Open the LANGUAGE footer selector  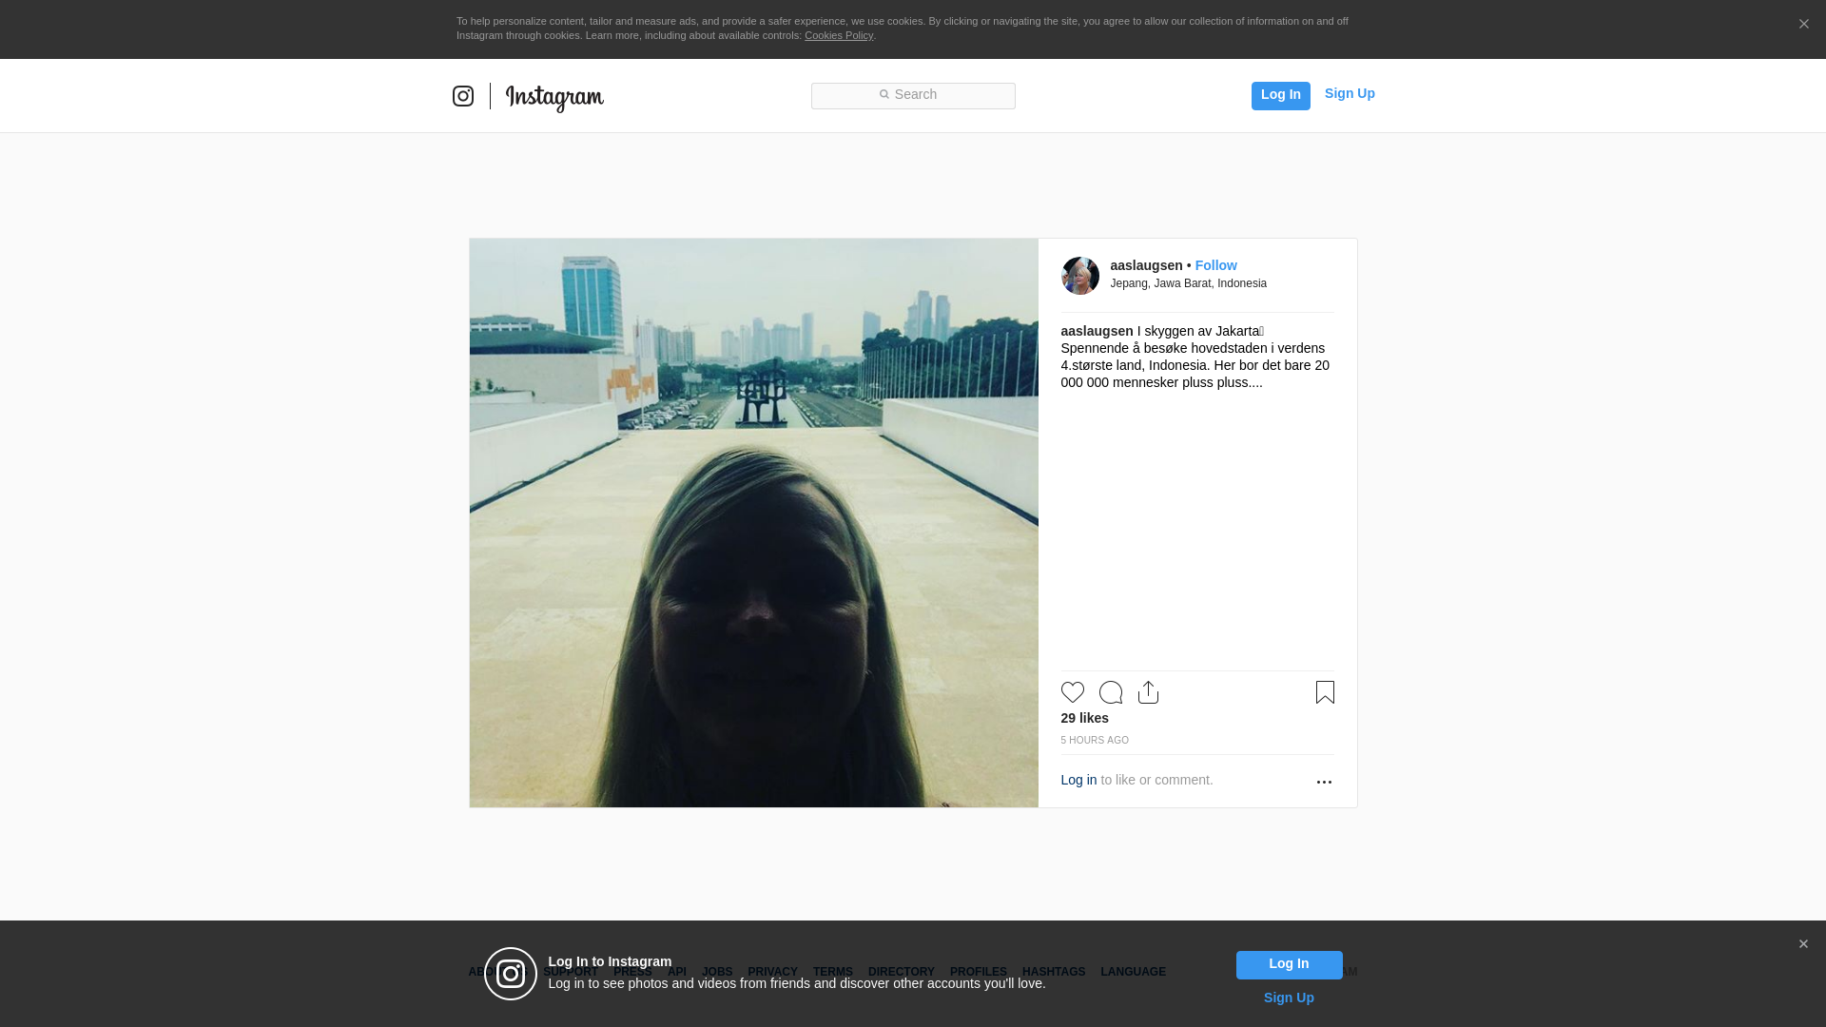tap(1133, 972)
